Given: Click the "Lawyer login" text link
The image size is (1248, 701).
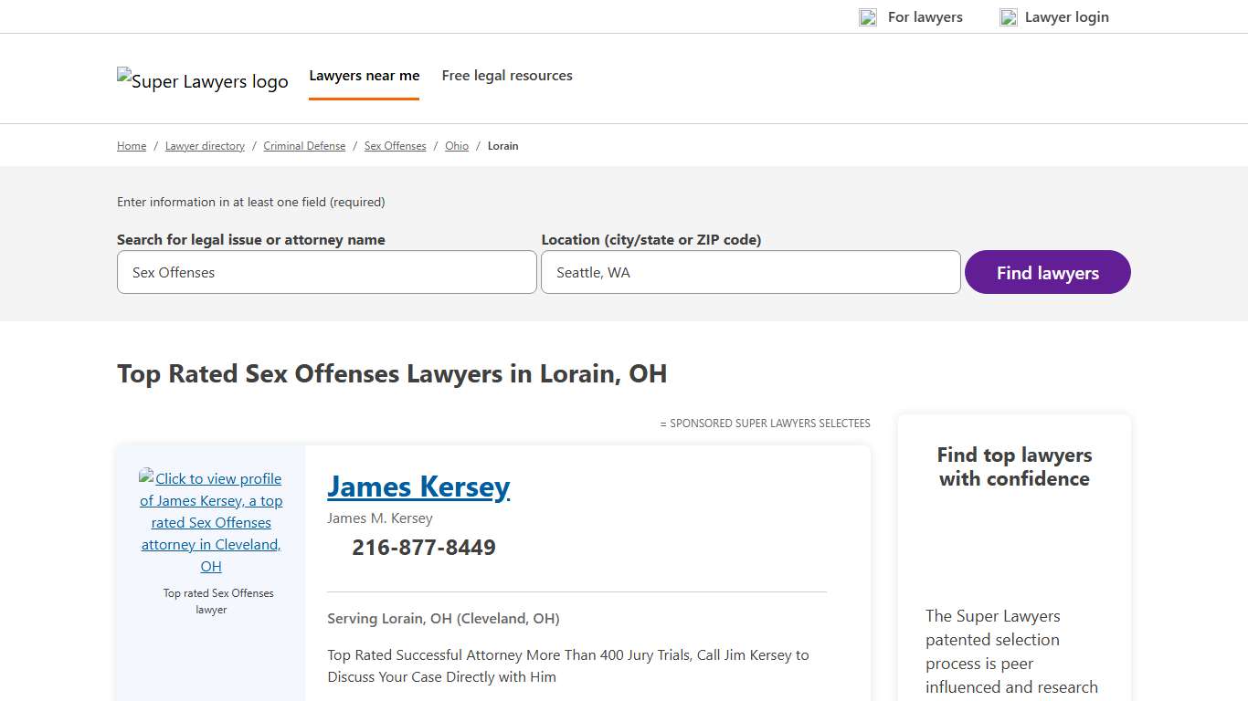Looking at the screenshot, I should coord(1066,16).
